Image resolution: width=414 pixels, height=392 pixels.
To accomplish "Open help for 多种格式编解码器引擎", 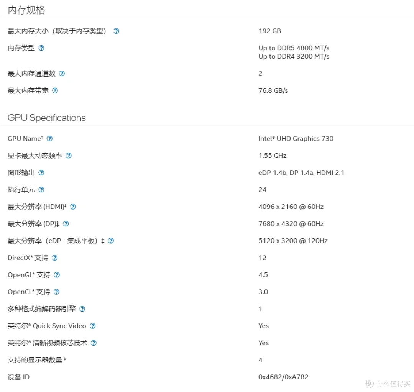I will tap(82, 309).
